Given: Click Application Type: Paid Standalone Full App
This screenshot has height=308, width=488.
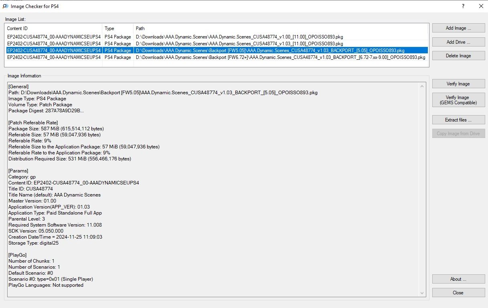Looking at the screenshot, I should (x=55, y=213).
